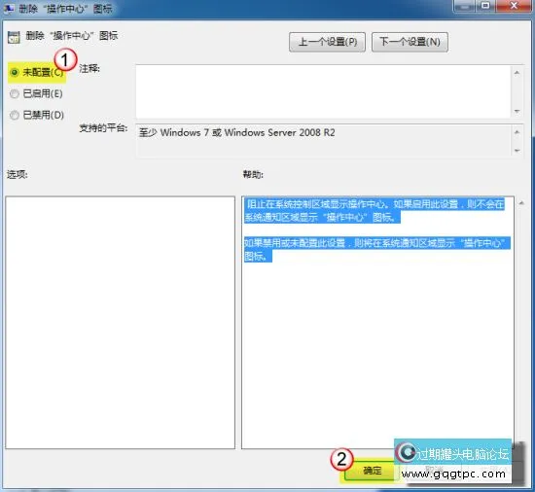Image resolution: width=535 pixels, height=492 pixels.
Task: Maximize the dialog window
Action: click(485, 6)
